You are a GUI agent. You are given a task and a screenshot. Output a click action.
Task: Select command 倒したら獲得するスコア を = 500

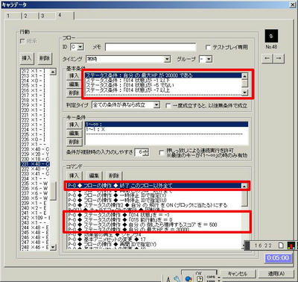point(154,225)
